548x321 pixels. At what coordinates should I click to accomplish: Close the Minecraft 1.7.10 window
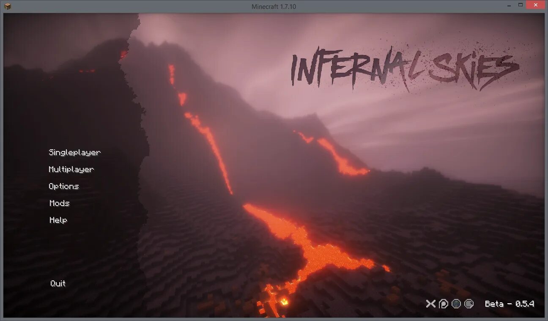536,5
